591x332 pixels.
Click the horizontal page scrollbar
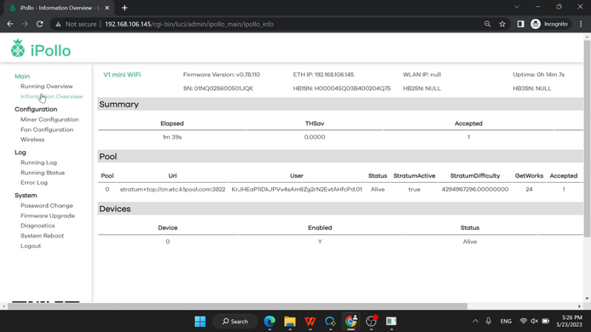(237, 306)
